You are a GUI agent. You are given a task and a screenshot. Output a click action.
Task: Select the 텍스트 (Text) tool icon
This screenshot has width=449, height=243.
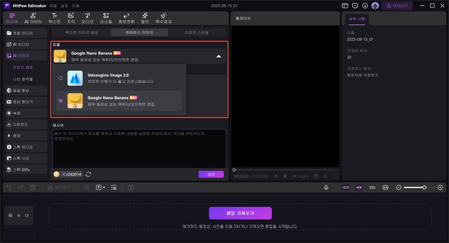(x=54, y=18)
